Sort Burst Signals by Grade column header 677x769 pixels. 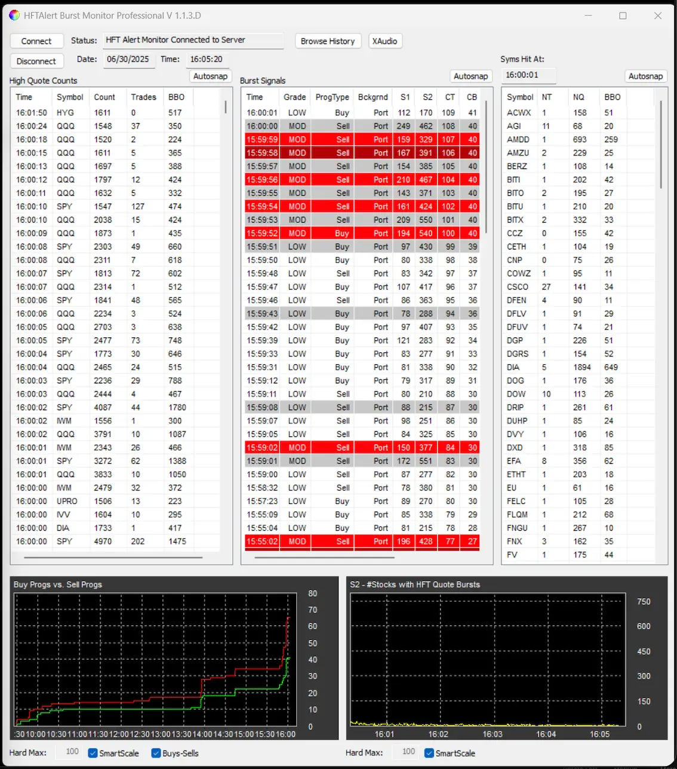click(x=294, y=97)
